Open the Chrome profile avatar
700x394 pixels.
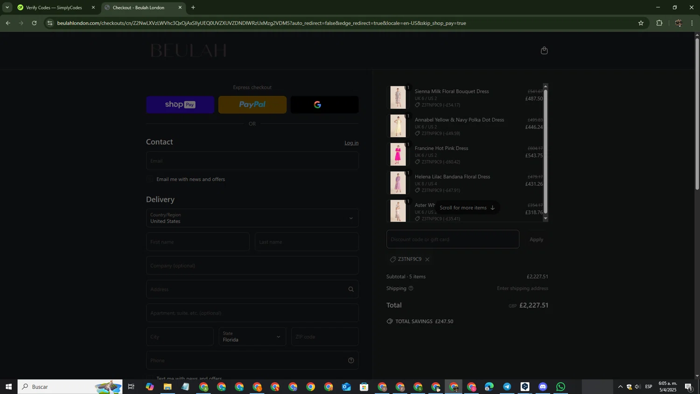pos(678,23)
